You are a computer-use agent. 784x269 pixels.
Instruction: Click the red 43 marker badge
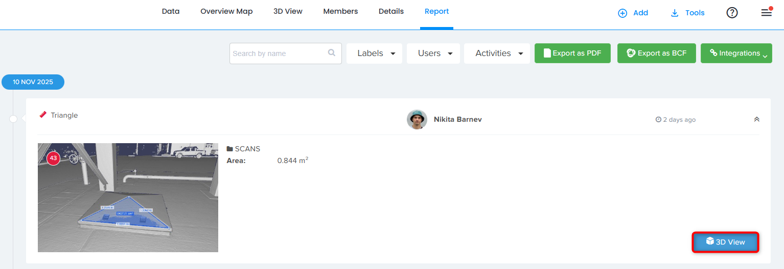point(53,158)
